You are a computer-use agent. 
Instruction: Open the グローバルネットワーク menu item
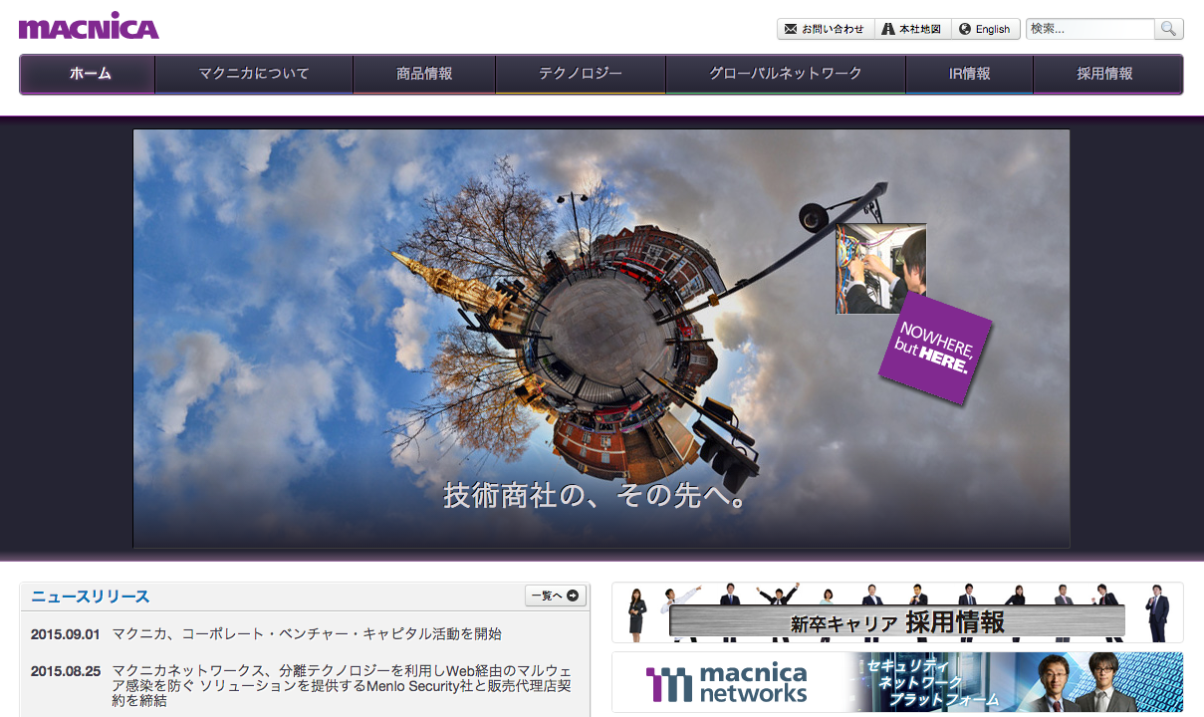(x=785, y=74)
